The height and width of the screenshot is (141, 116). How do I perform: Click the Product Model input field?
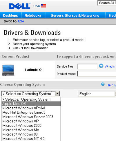click(x=97, y=74)
